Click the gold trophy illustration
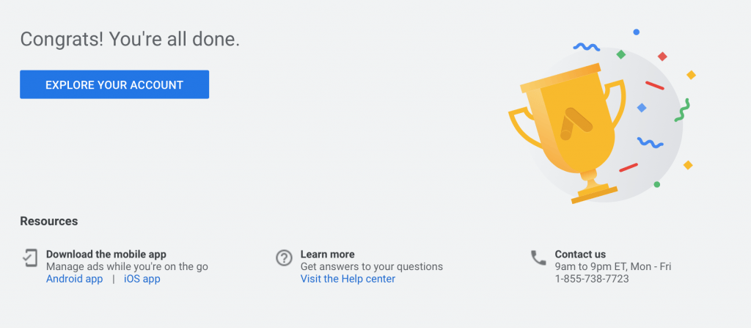 tap(568, 132)
